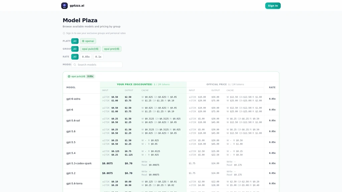Click the sign-in hint about exclusive groups
The image size is (342, 192).
click(x=96, y=33)
